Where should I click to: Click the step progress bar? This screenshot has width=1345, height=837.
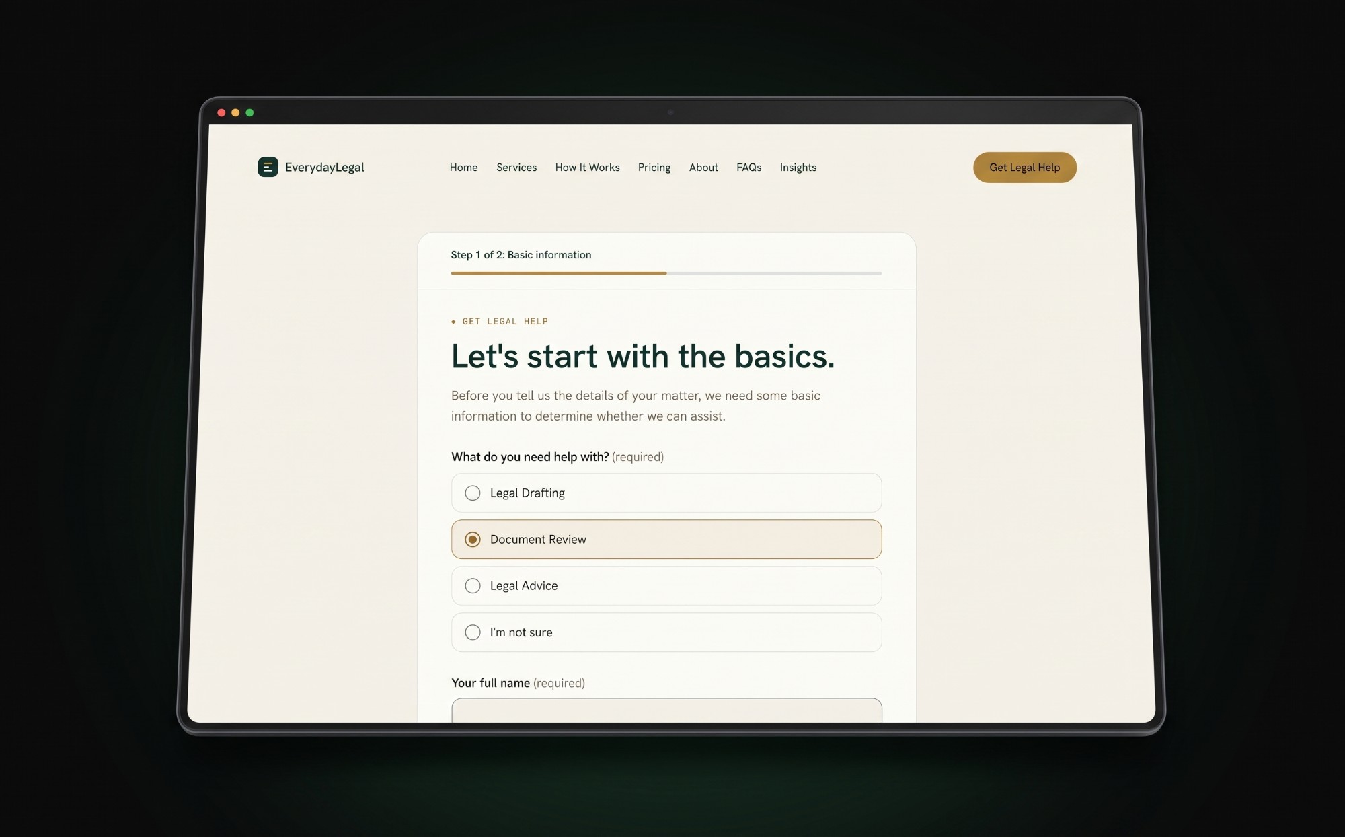pyautogui.click(x=666, y=273)
